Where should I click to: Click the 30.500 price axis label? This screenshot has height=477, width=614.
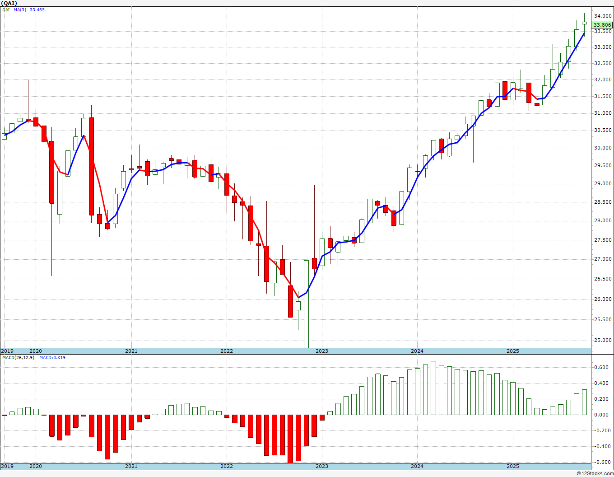click(x=603, y=130)
